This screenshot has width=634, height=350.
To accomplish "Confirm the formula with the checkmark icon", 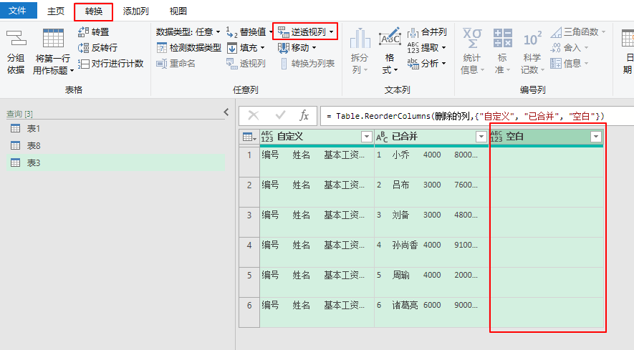I will click(280, 116).
